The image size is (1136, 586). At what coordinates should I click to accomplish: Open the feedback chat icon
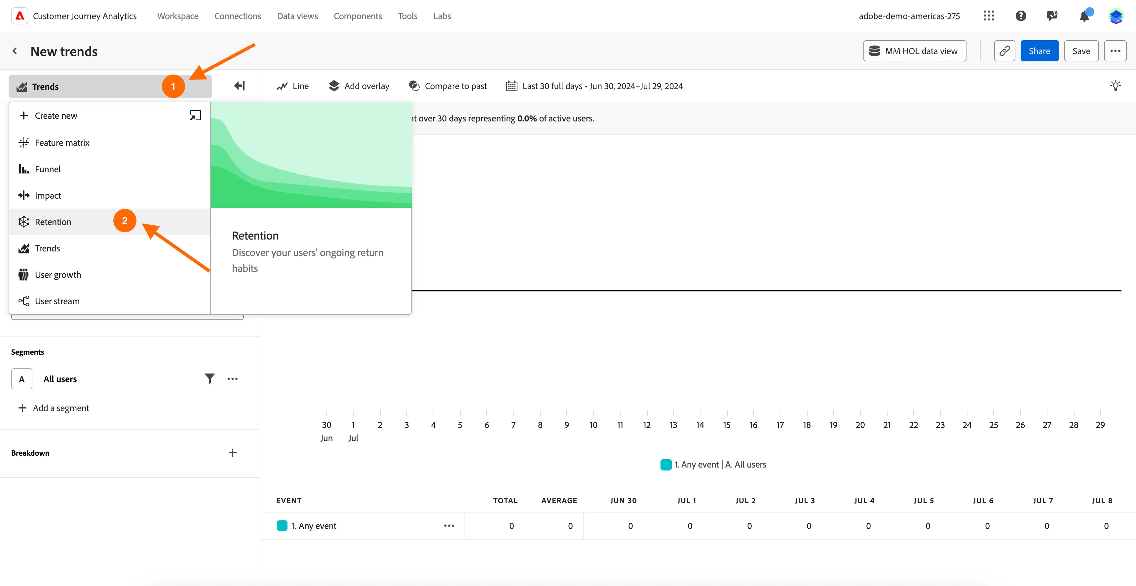pyautogui.click(x=1052, y=16)
